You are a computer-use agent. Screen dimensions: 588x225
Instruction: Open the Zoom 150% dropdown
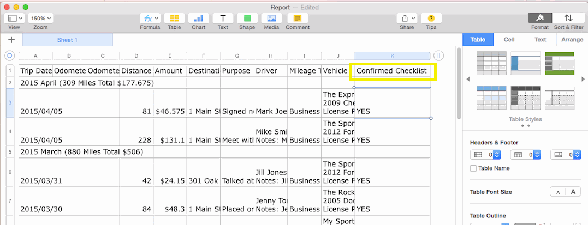tap(40, 18)
